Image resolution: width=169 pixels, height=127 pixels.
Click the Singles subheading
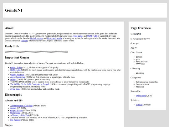[x=9, y=125]
